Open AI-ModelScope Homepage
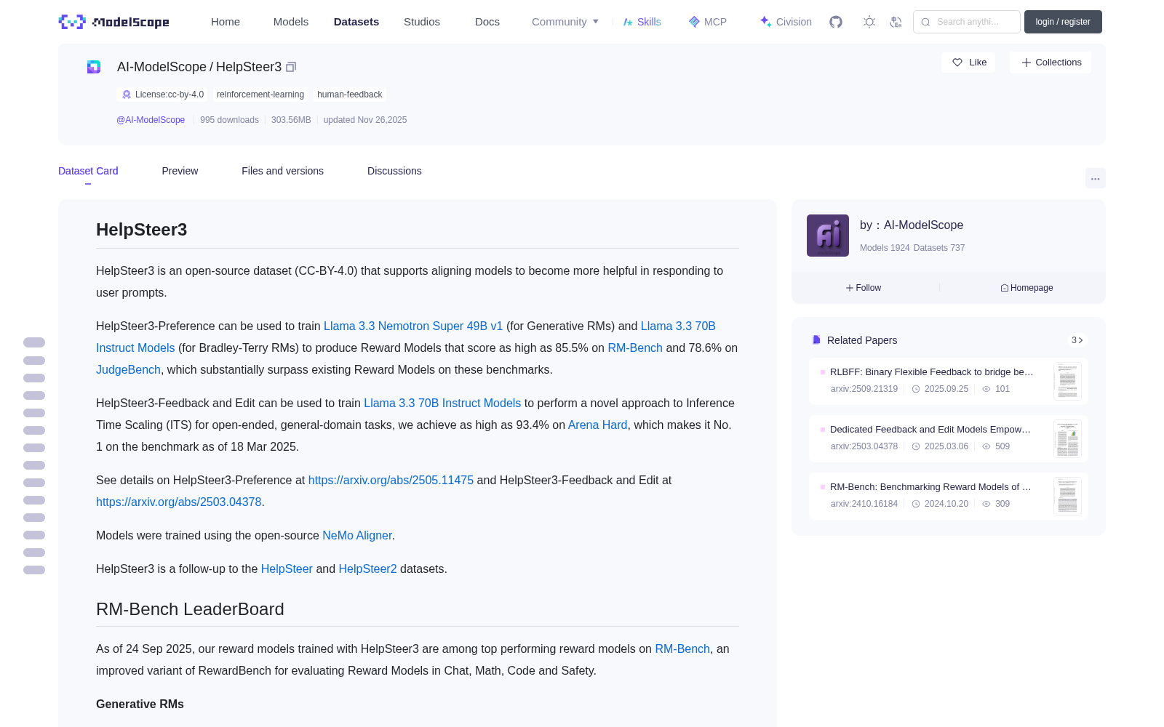1164x727 pixels. point(1027,288)
